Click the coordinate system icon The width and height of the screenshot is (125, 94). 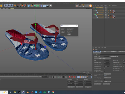[15, 6]
